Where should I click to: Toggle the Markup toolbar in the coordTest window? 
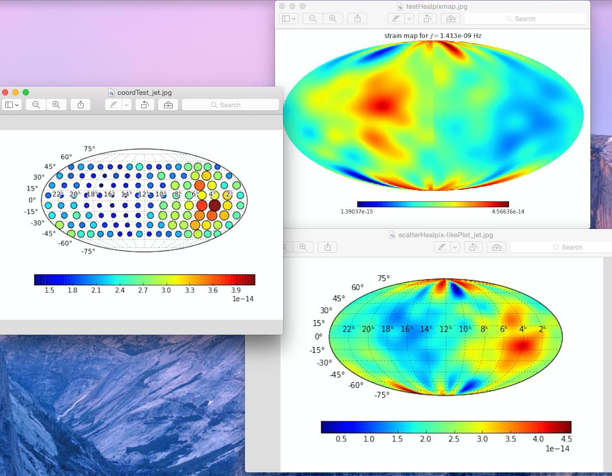click(169, 104)
